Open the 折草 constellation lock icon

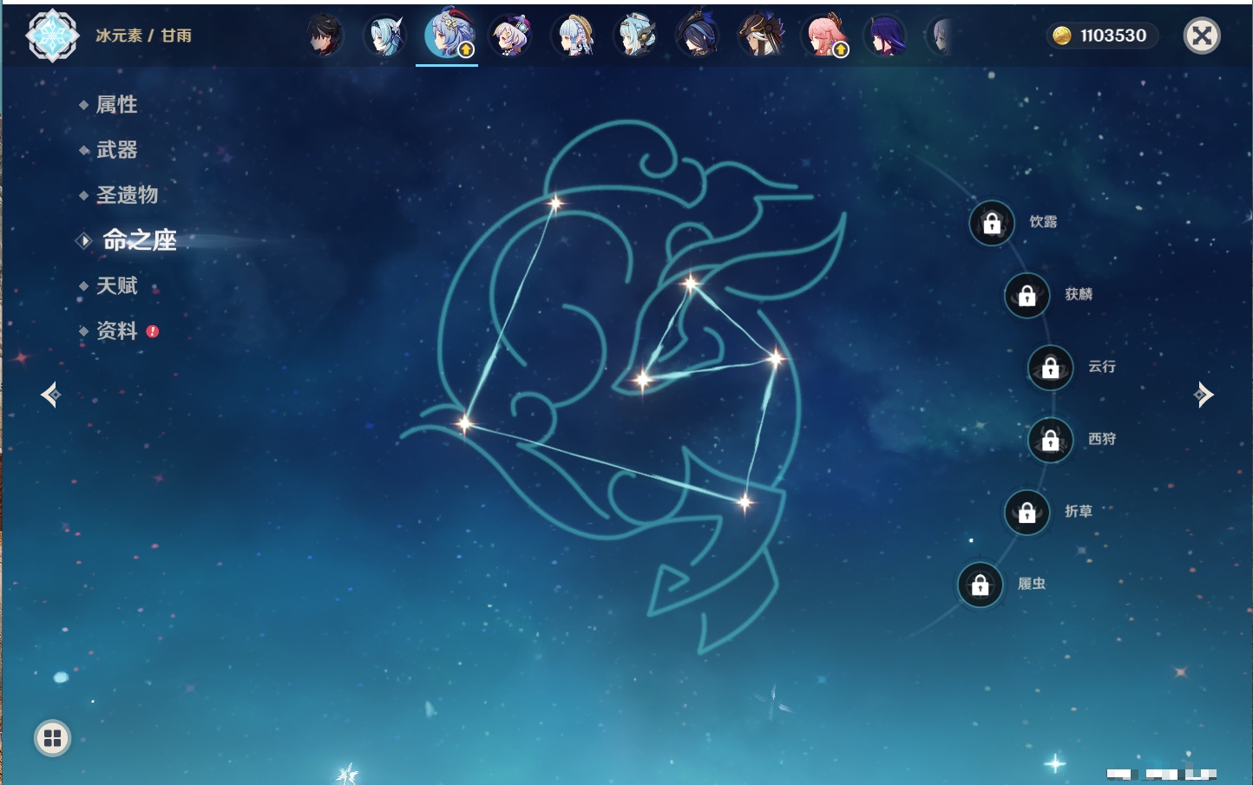[1027, 513]
